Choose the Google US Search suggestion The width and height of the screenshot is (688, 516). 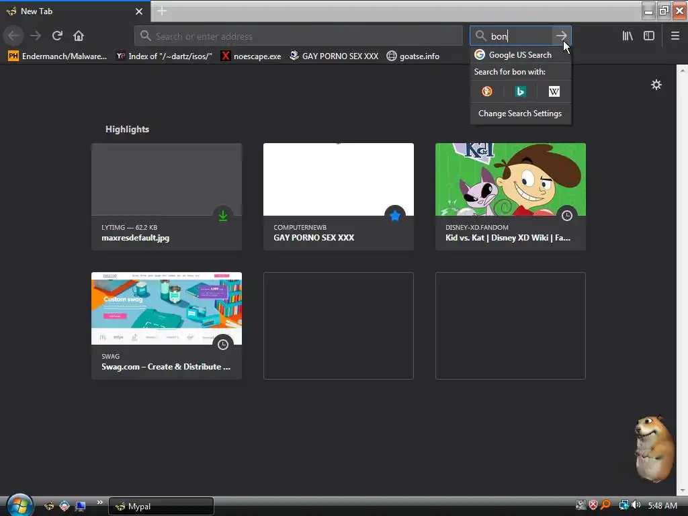click(x=521, y=55)
